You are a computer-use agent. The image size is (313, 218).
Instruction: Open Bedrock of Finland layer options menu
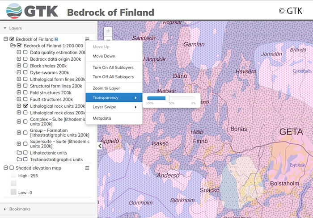click(87, 39)
